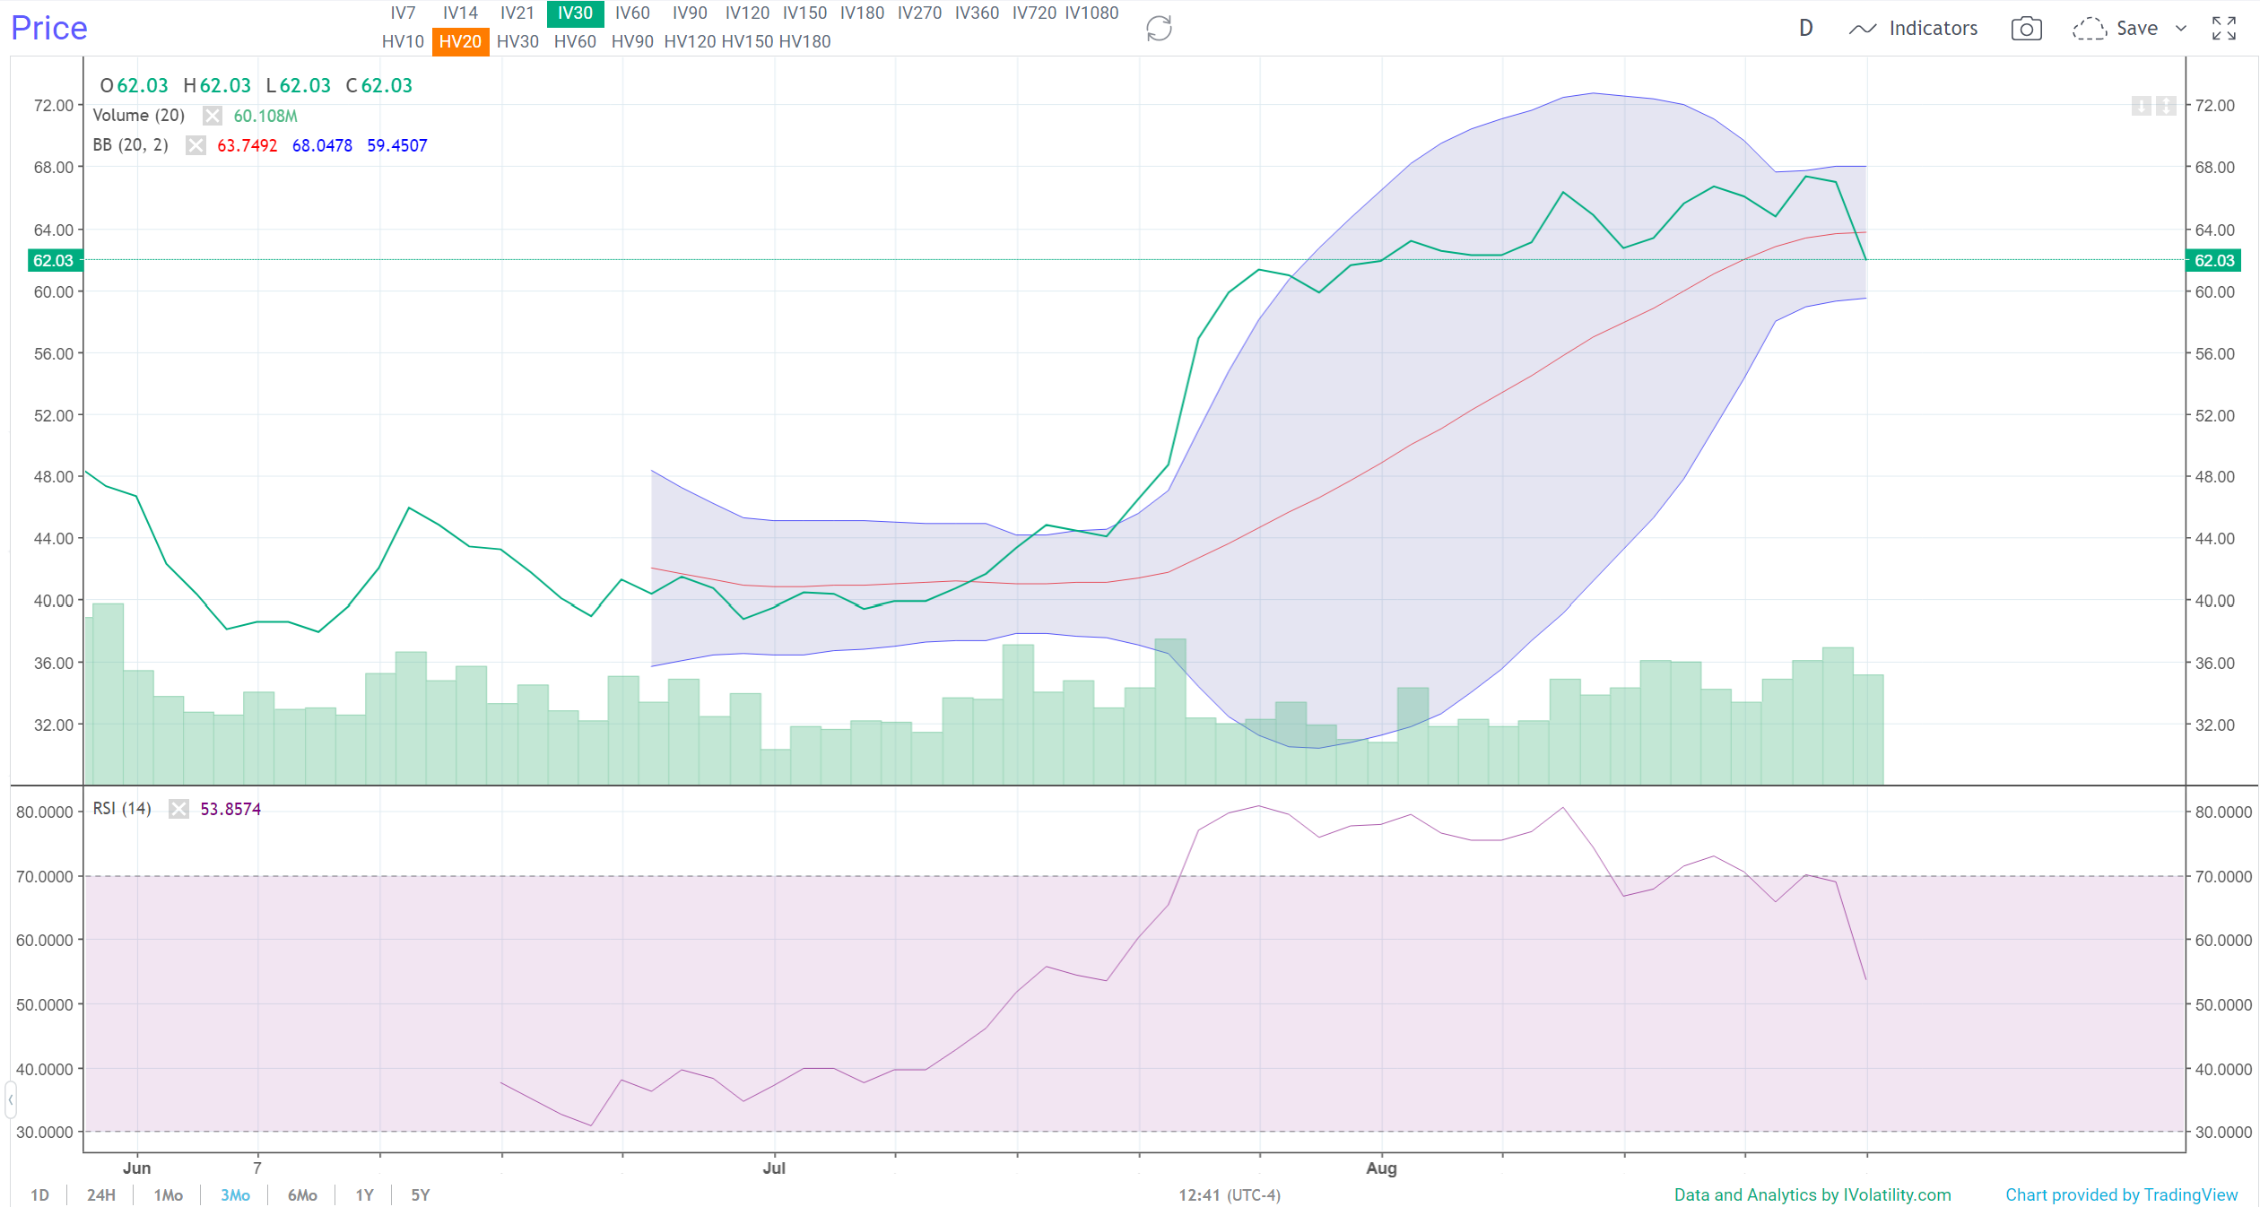Click the Aug label on time axis
Screen dimensions: 2260x1207
coord(1381,1168)
